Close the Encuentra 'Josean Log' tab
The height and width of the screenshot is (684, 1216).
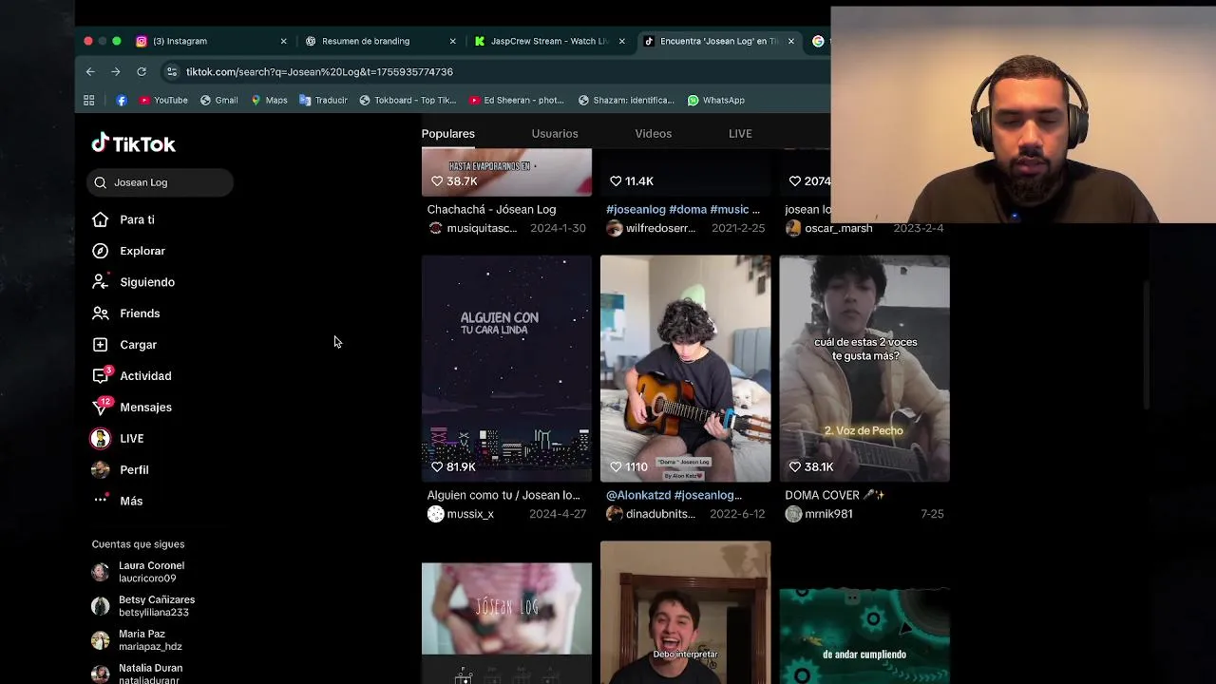click(790, 41)
